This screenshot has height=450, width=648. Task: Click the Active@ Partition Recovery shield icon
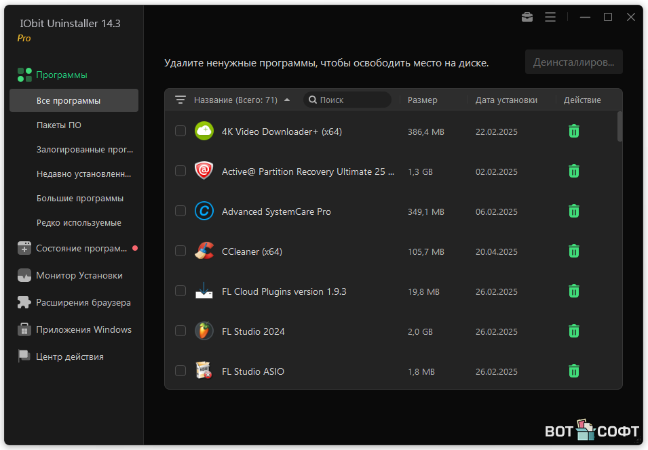204,171
